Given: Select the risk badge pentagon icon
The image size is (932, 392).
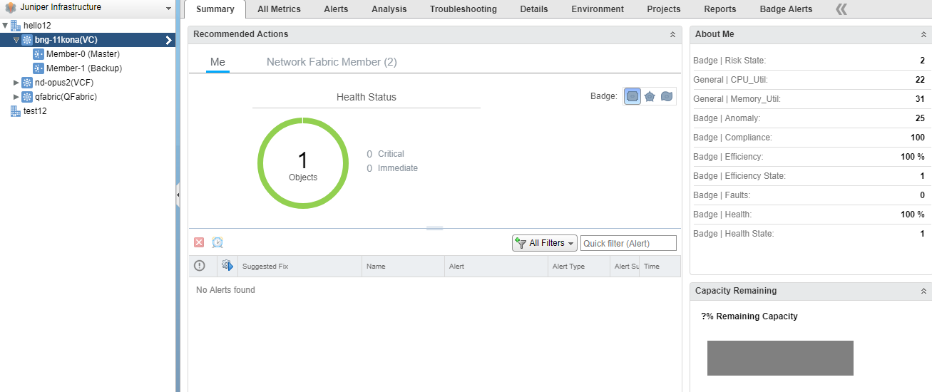Looking at the screenshot, I should tap(650, 96).
